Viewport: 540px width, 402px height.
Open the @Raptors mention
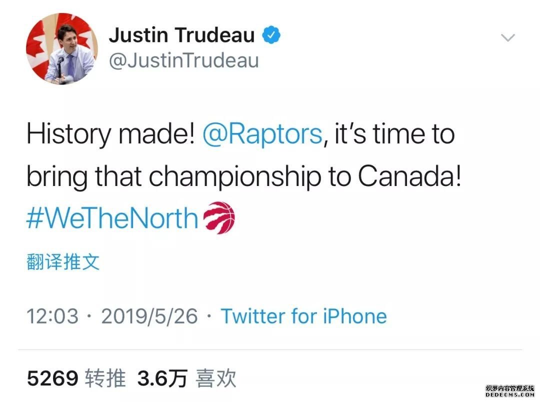click(262, 134)
